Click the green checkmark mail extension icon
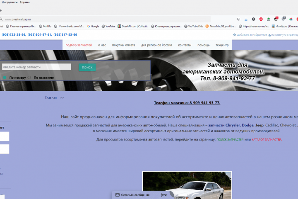298x199 pixels. tap(268, 19)
